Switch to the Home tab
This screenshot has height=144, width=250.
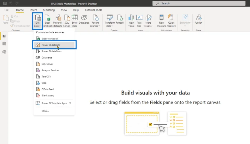pyautogui.click(x=20, y=10)
